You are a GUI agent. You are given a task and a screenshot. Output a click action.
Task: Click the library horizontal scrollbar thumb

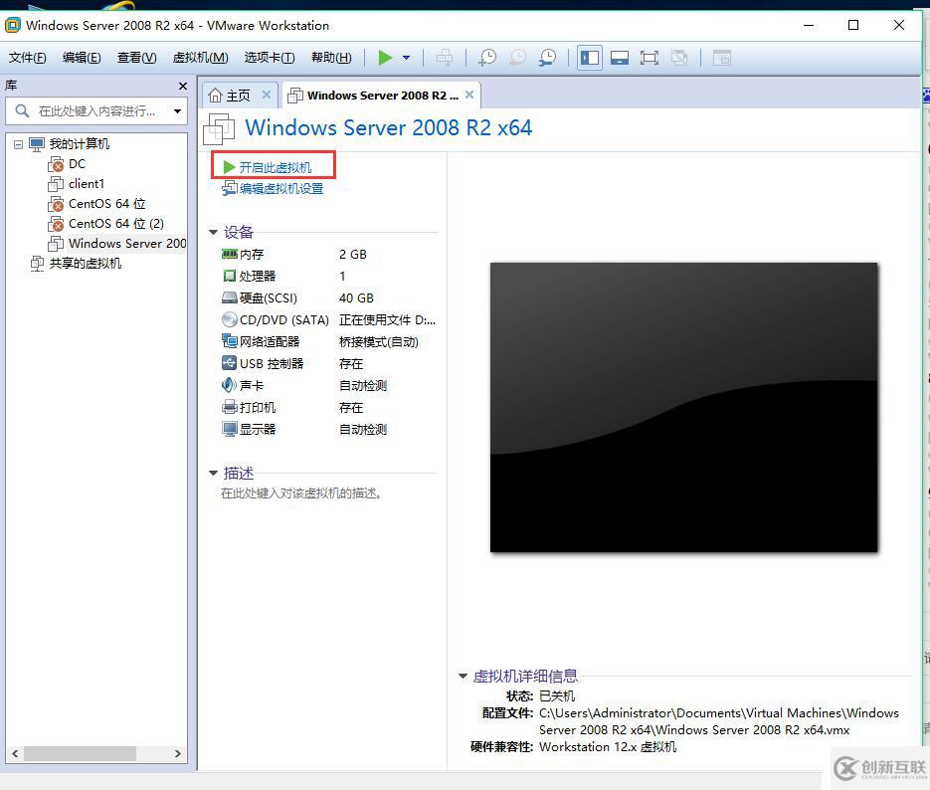[81, 753]
